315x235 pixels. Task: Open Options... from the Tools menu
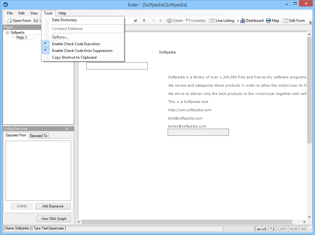click(60, 37)
